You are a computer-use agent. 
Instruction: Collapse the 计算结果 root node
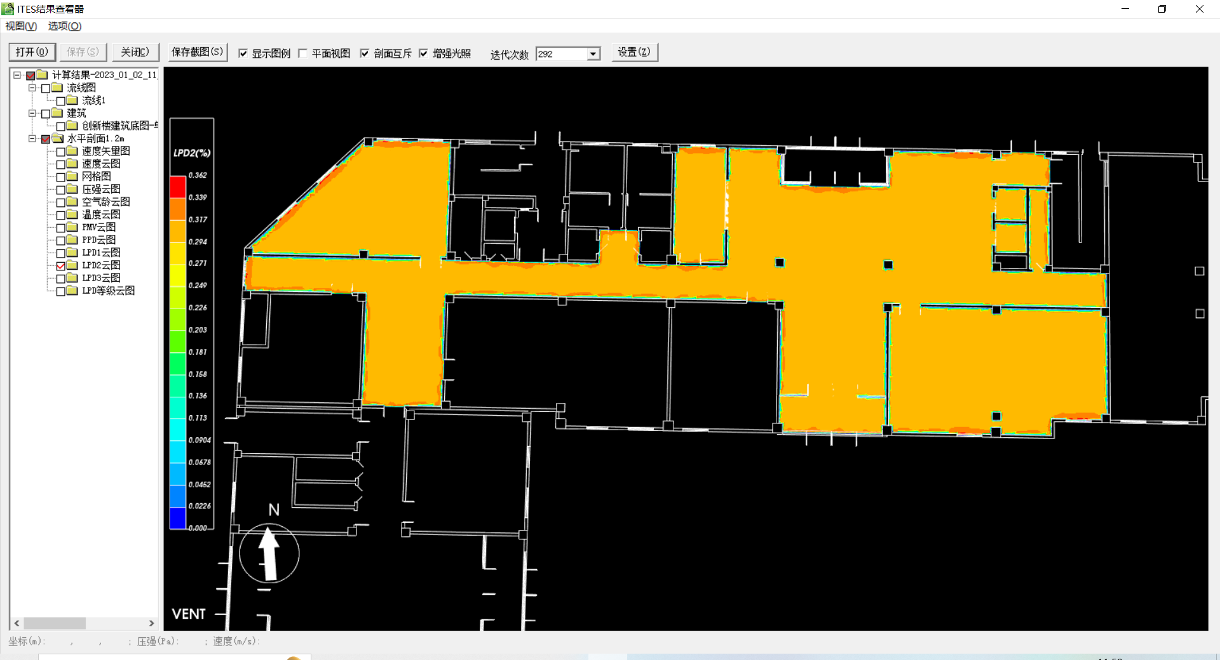pos(17,75)
